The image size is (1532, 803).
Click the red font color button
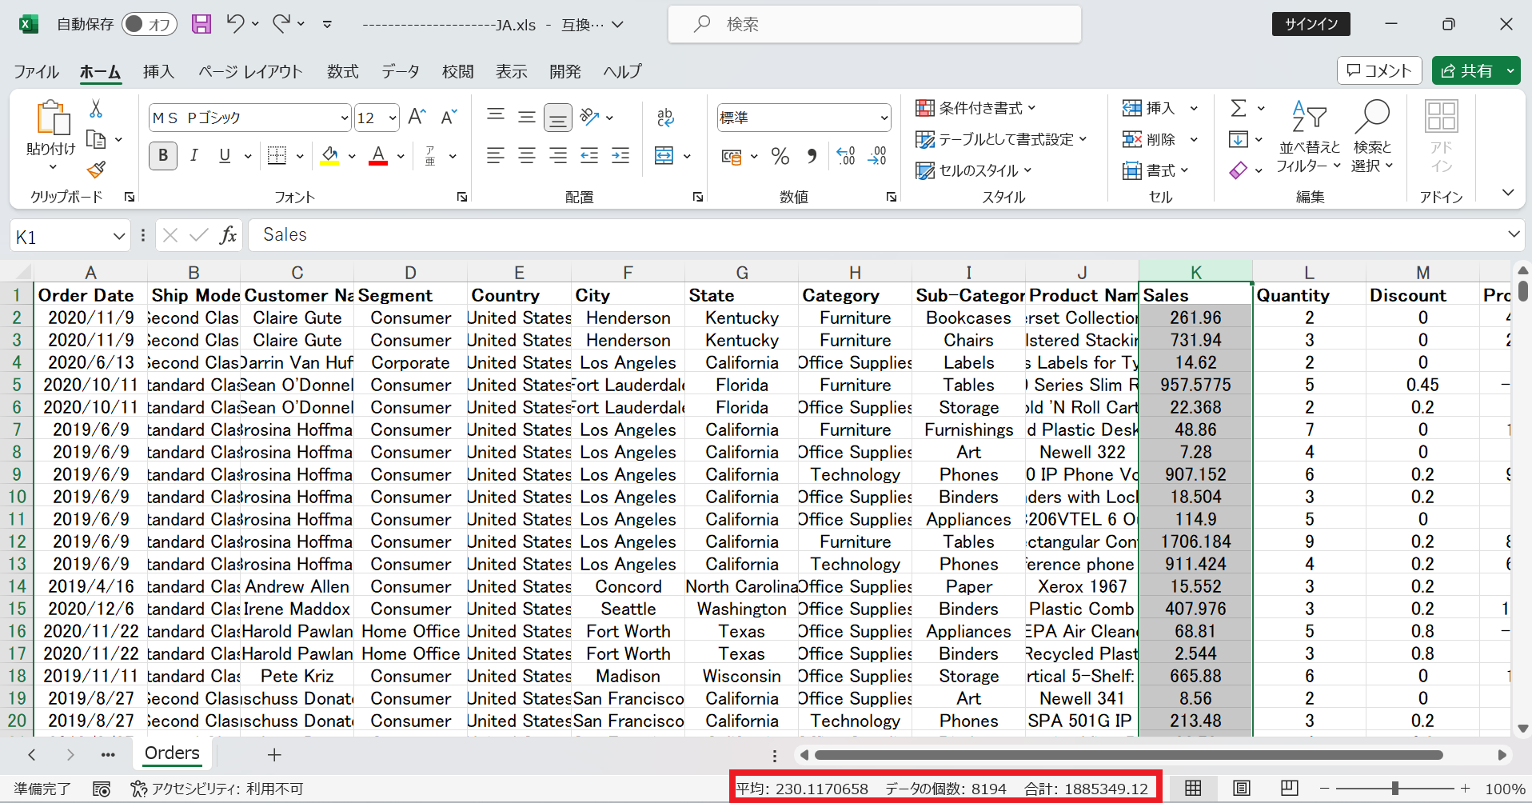pos(378,155)
